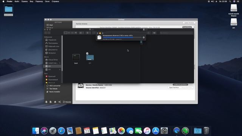
Task: Select the EFI folder being copied
Action: [x=90, y=59]
